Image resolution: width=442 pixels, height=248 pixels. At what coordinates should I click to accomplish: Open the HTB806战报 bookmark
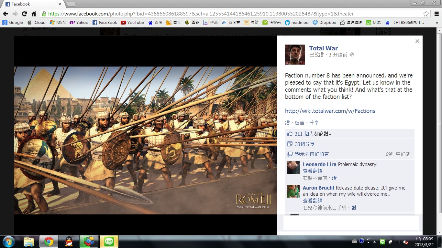pyautogui.click(x=407, y=22)
